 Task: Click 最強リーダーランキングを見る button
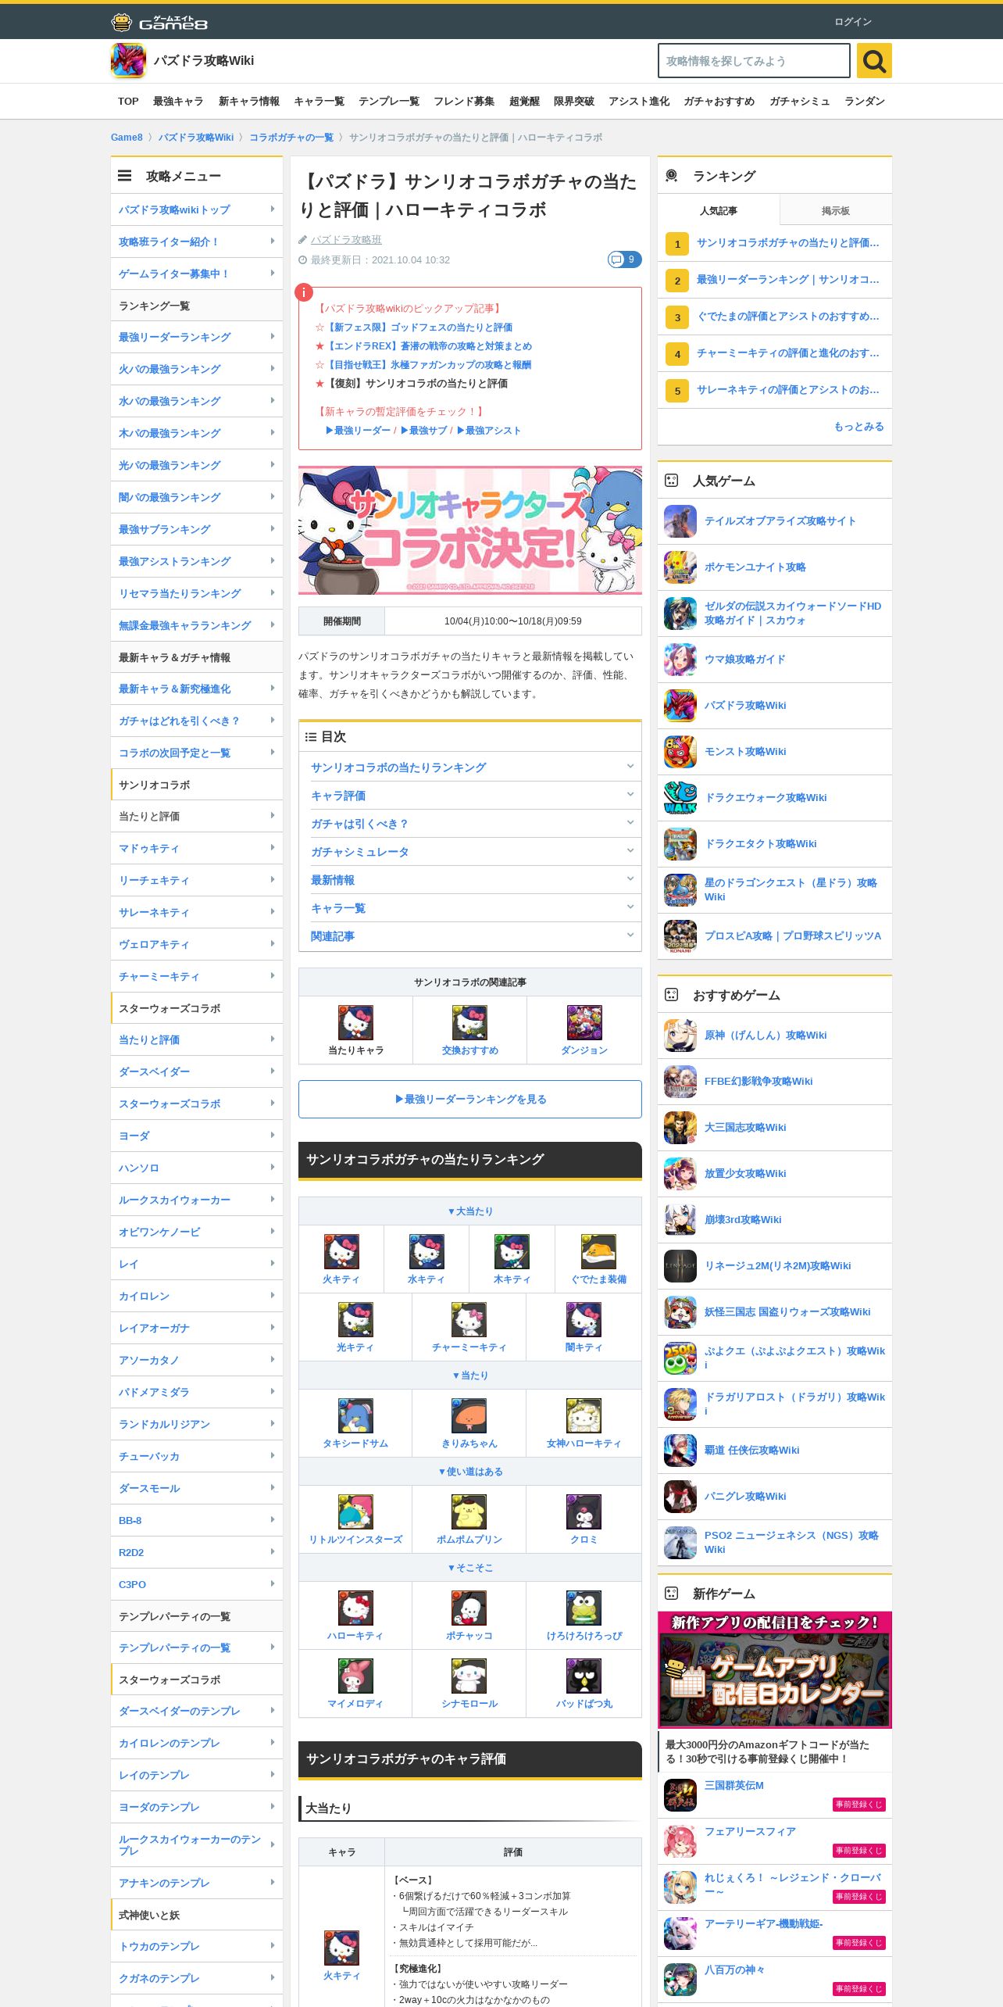470,1099
